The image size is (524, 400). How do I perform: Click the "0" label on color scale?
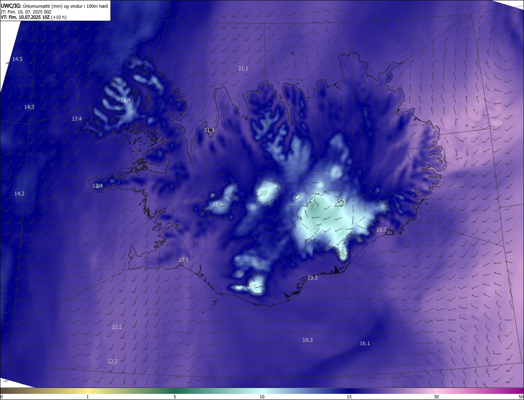pyautogui.click(x=2, y=397)
